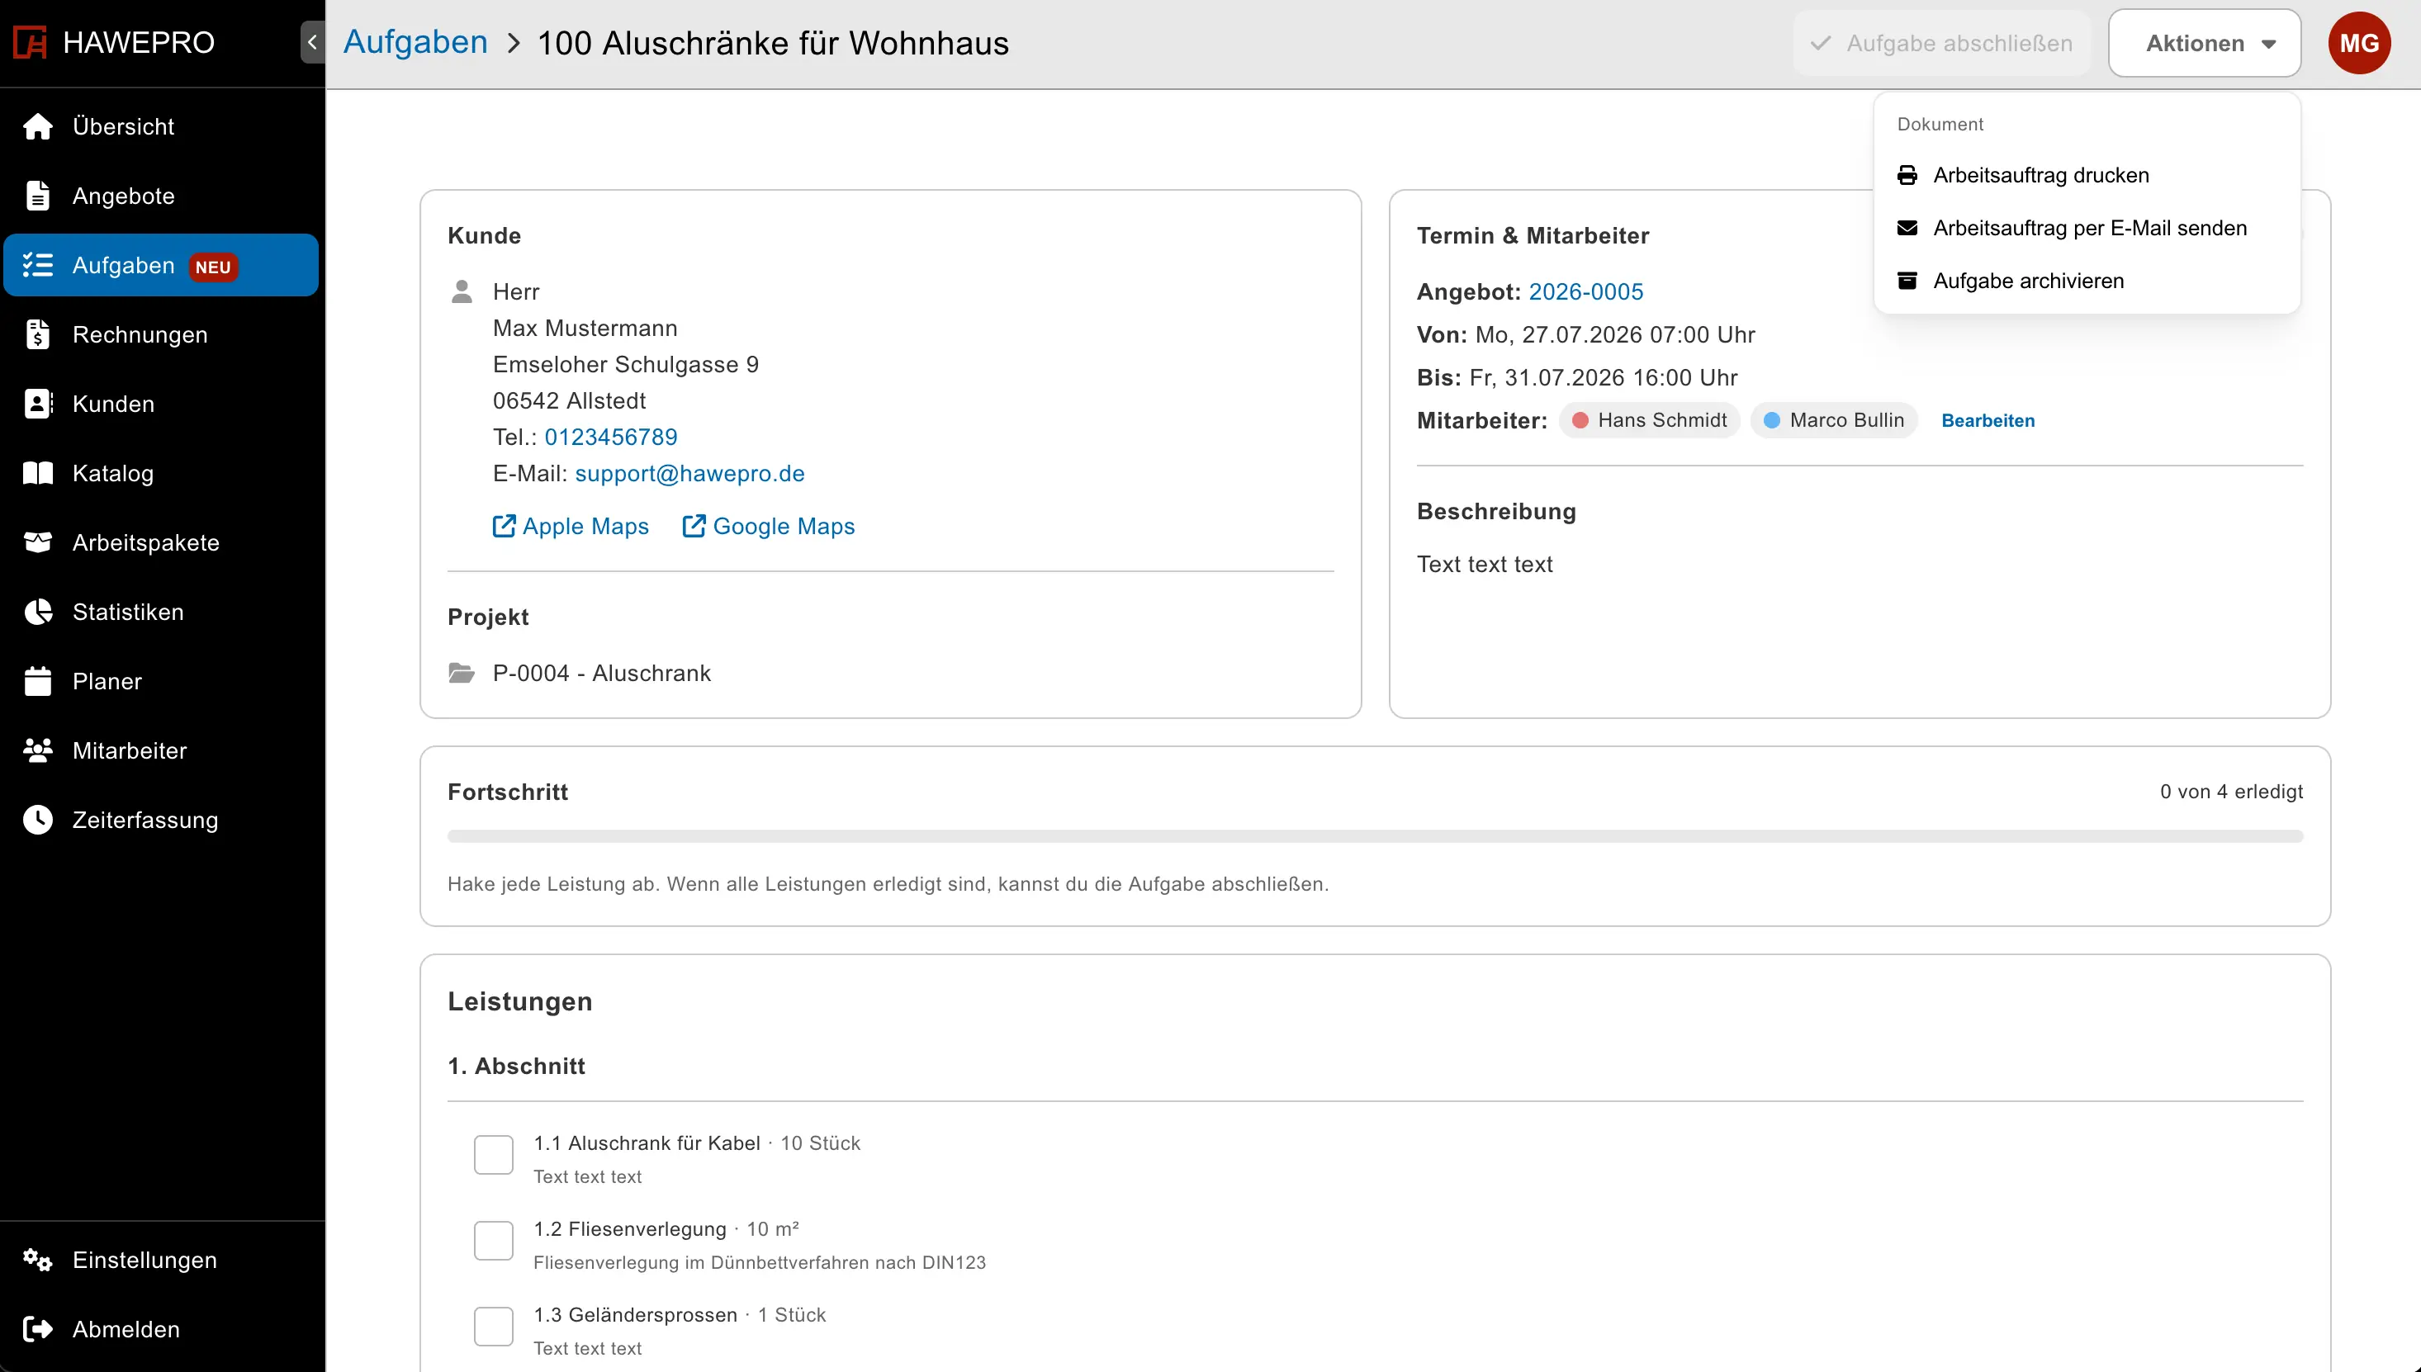Open Angebote document icon in sidebar
Viewport: 2421px width, 1372px height.
[38, 196]
